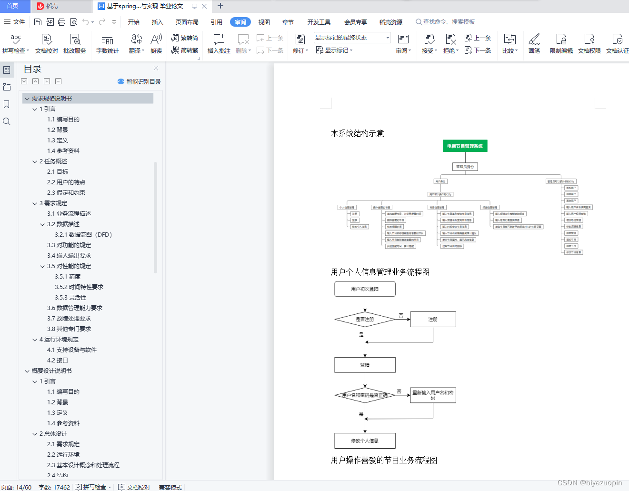Image resolution: width=629 pixels, height=491 pixels.
Task: Open the correction service tool
Action: (x=75, y=43)
